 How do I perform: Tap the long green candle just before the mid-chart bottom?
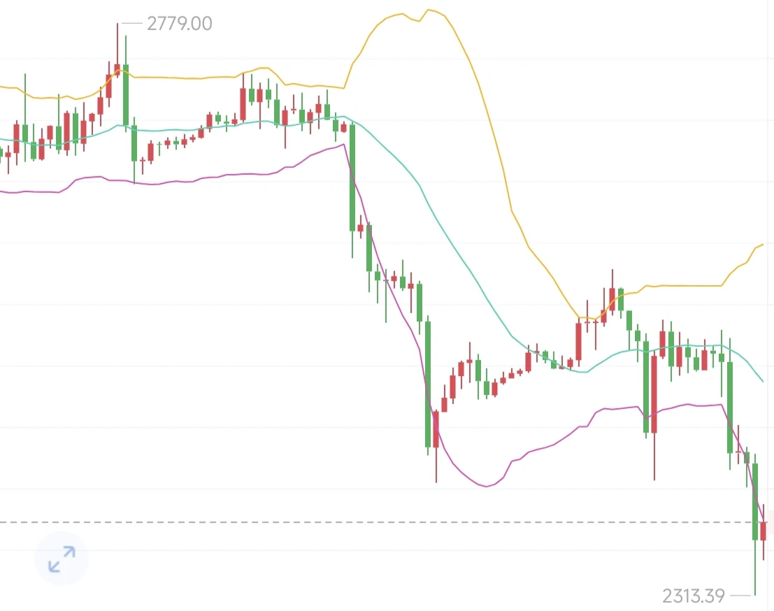pos(428,385)
